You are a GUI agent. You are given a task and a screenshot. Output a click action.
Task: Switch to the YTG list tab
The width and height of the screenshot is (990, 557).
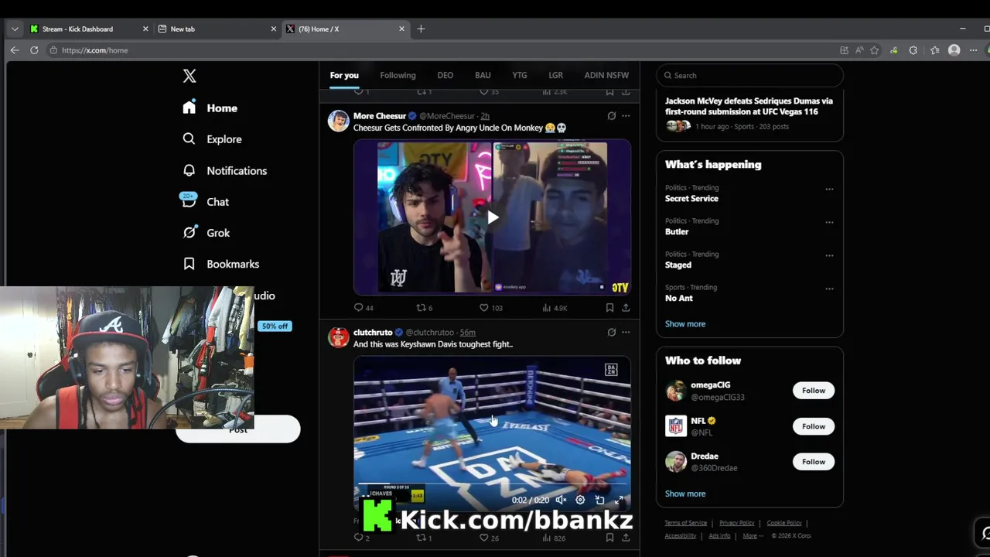tap(520, 75)
